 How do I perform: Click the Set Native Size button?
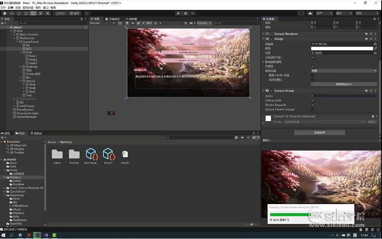click(x=344, y=84)
